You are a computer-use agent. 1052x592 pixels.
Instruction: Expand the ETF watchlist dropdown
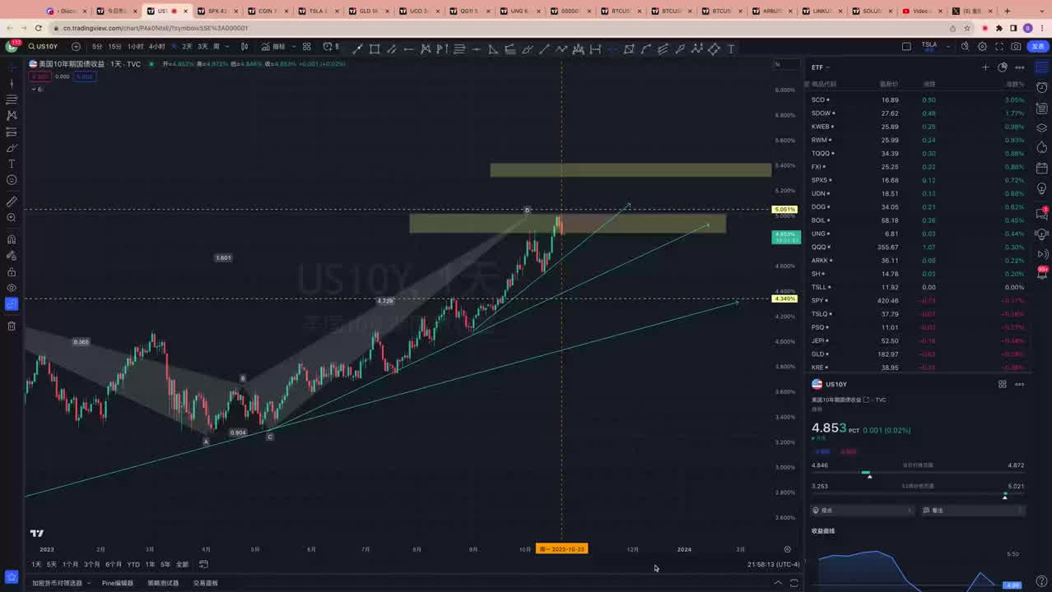pos(821,67)
